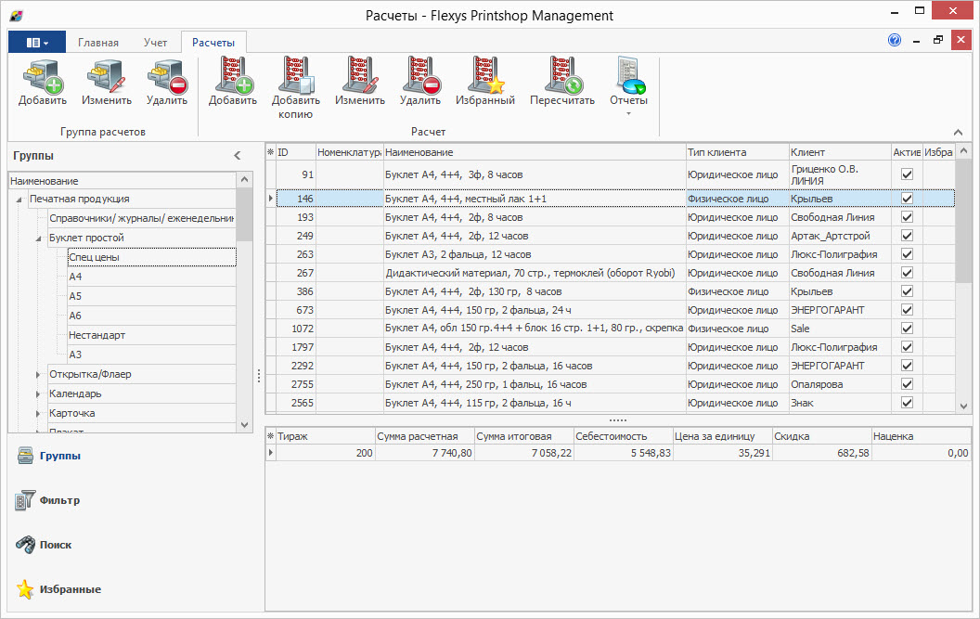Add a new calculation group
This screenshot has width=980, height=619.
pos(42,84)
